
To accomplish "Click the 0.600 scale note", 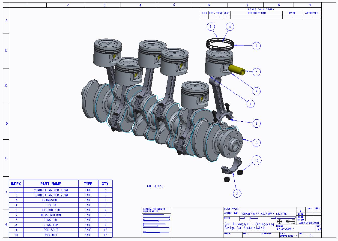I will tap(158, 186).
